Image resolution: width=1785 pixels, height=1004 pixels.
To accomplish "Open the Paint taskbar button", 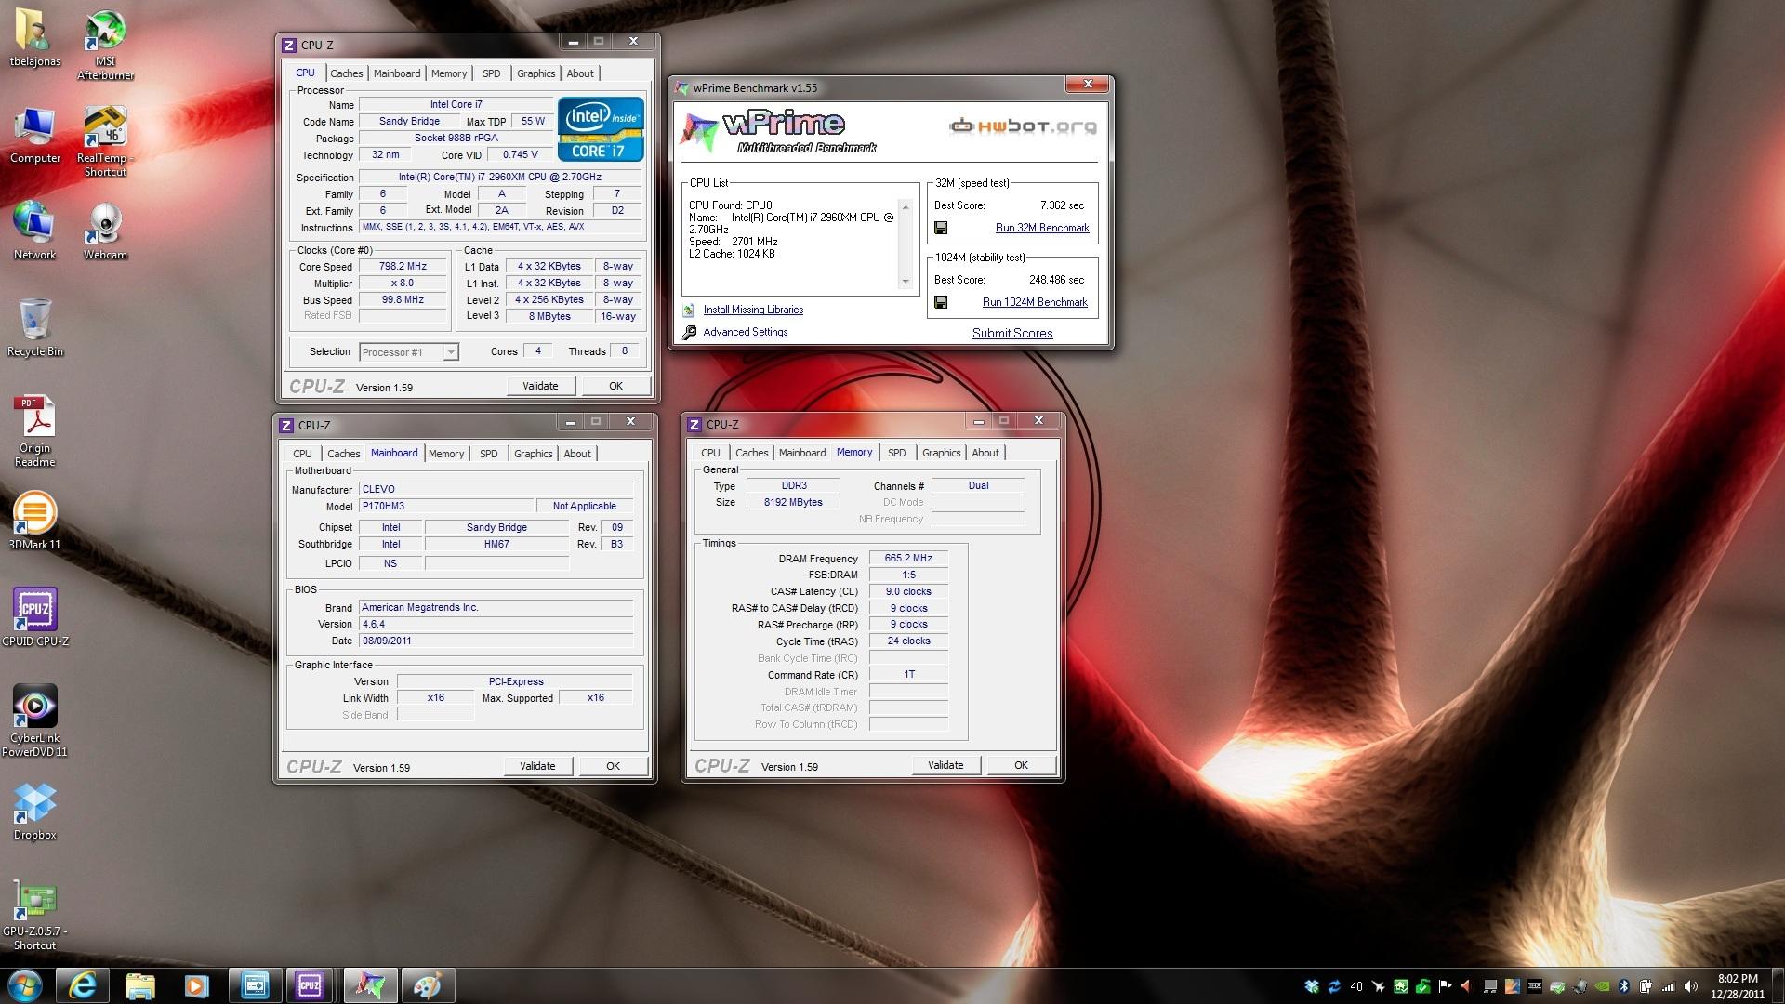I will [427, 985].
